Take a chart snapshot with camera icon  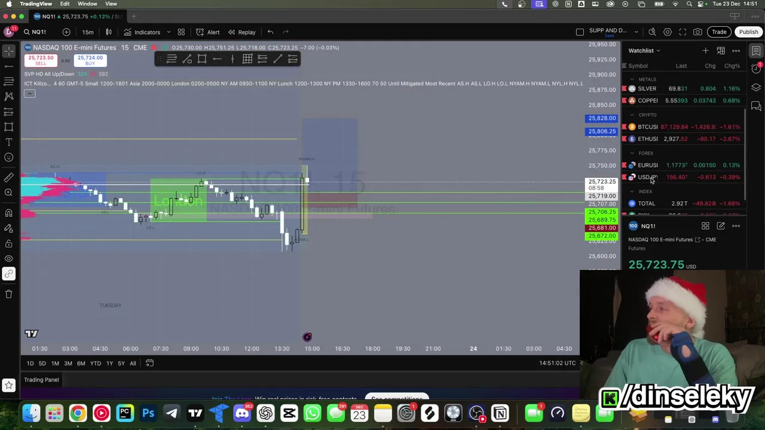click(697, 32)
